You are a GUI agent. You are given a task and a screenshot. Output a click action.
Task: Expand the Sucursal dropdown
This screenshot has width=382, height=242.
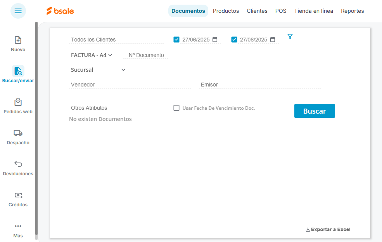[98, 70]
